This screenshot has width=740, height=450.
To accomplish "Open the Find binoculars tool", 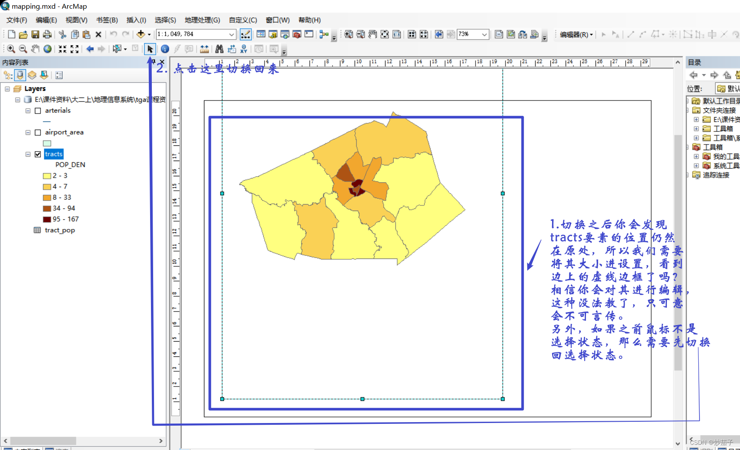I will coord(219,49).
